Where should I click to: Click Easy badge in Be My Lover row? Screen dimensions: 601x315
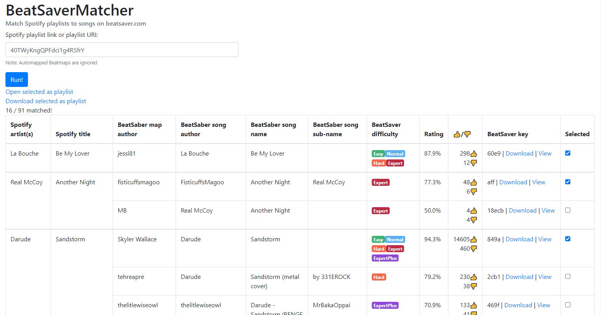[378, 154]
